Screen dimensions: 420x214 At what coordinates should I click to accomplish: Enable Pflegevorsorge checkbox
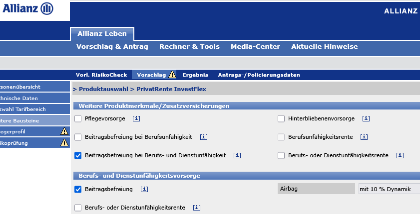click(x=78, y=119)
